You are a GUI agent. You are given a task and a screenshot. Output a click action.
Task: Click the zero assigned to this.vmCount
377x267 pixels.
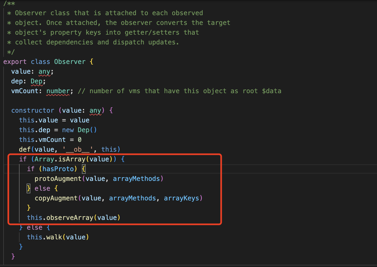(79, 140)
